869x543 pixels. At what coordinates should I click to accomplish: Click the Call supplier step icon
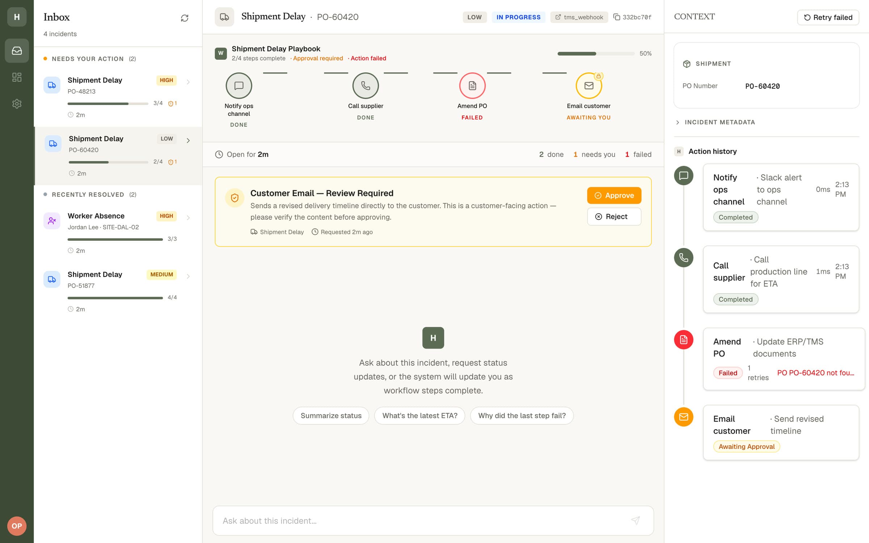click(x=366, y=86)
